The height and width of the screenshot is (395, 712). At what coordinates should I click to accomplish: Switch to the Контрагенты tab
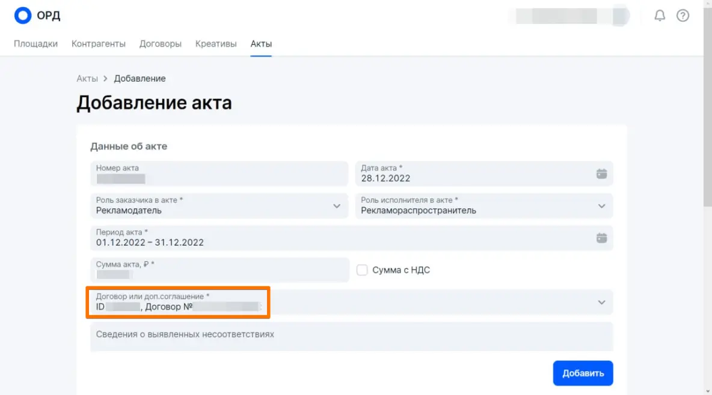[99, 44]
